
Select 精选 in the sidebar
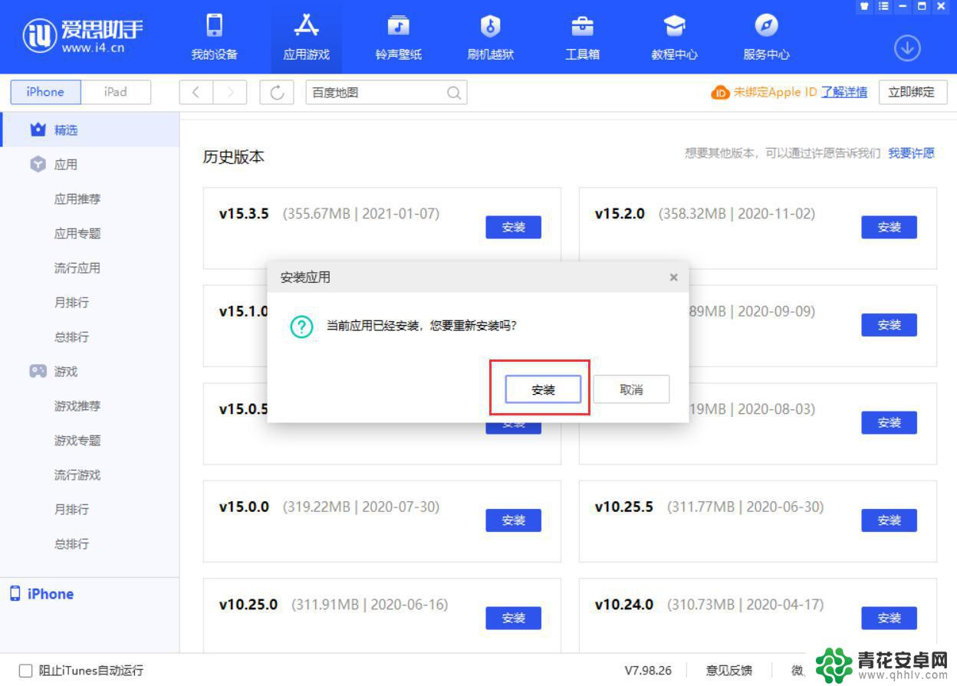pos(90,130)
